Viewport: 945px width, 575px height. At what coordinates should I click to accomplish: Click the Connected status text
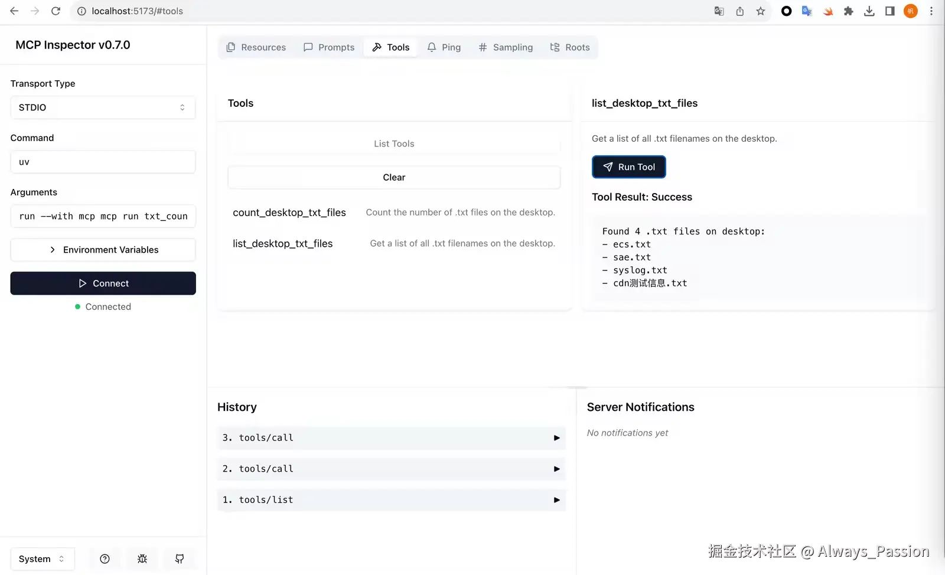tap(108, 307)
